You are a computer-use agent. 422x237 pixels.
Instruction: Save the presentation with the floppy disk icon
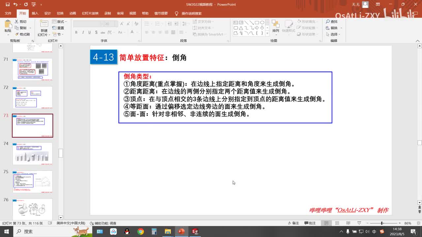point(8,5)
